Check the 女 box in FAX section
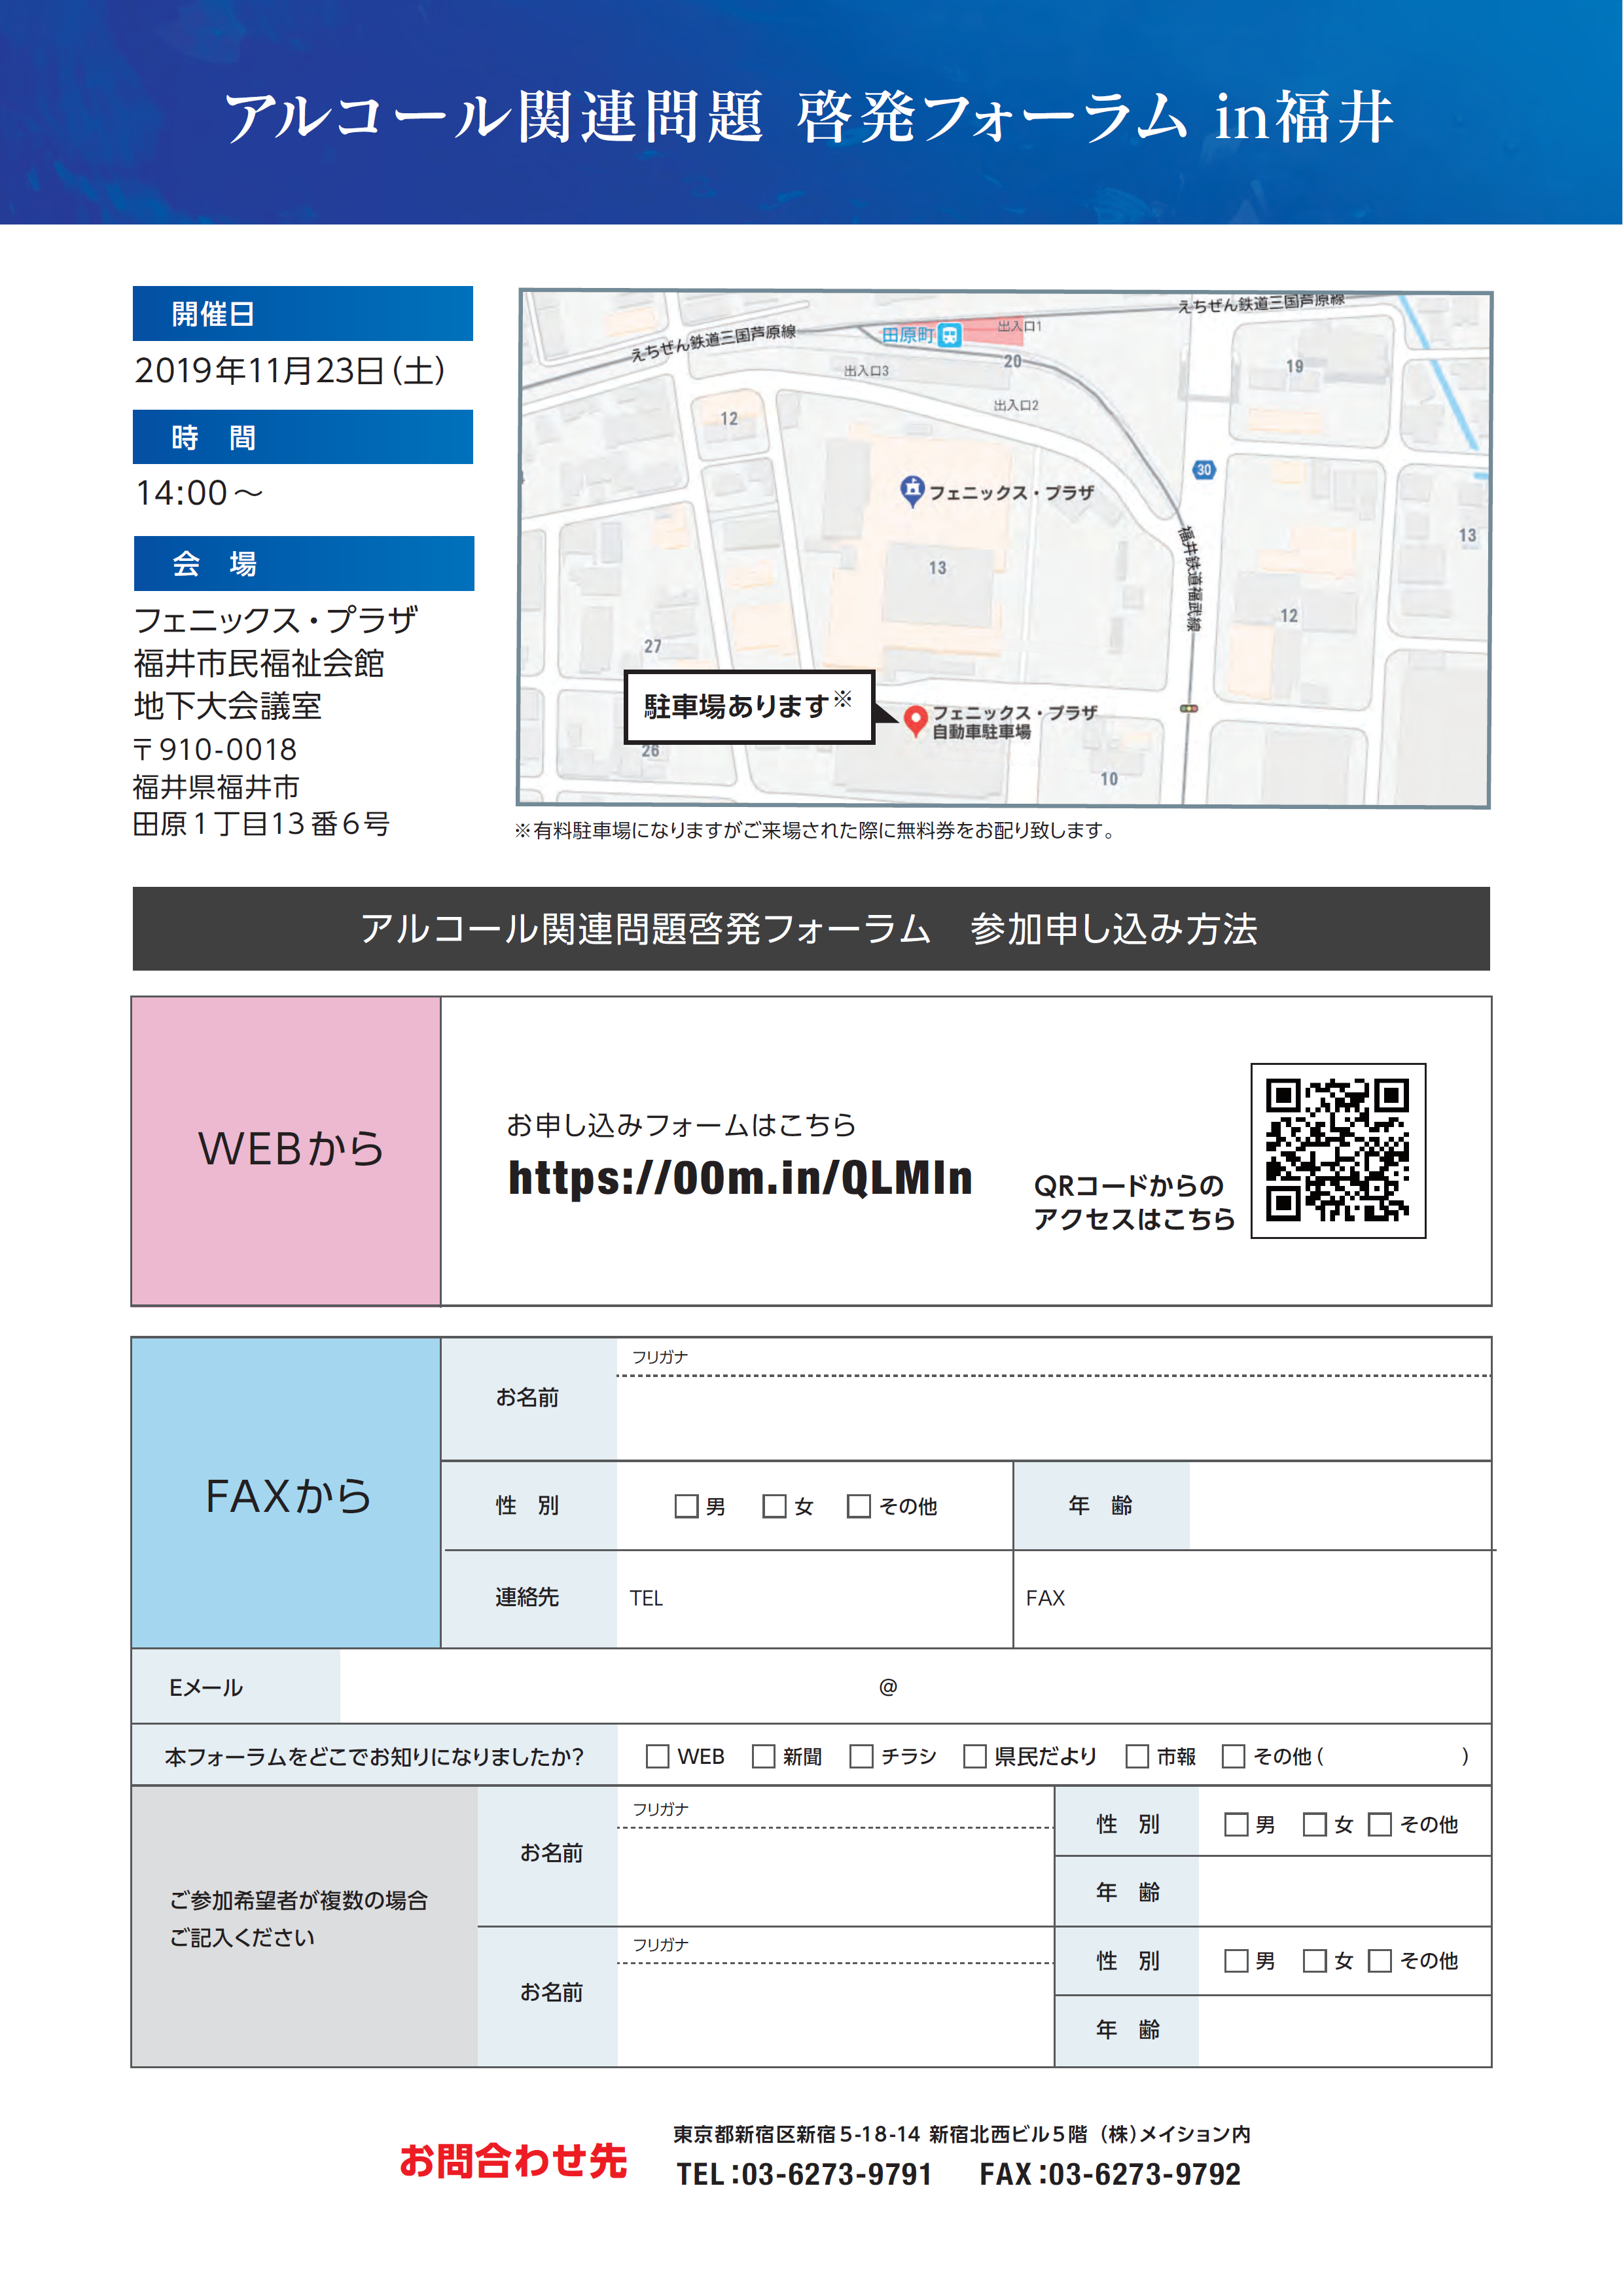 pyautogui.click(x=774, y=1506)
